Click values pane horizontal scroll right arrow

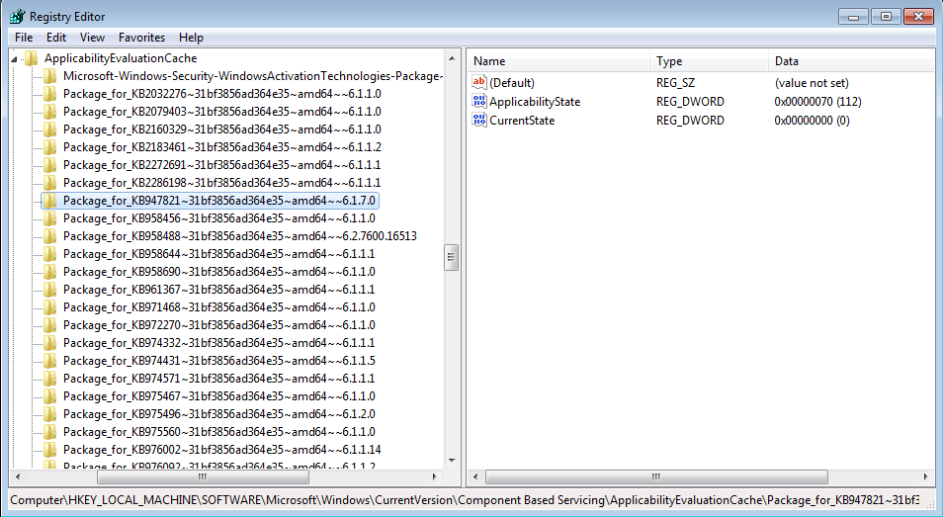(925, 476)
